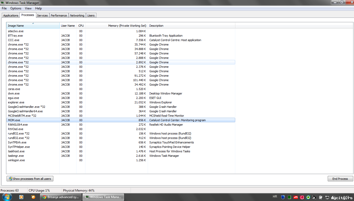Sort by the Description column header
Image resolution: width=354 pixels, height=201 pixels.
pos(191,26)
